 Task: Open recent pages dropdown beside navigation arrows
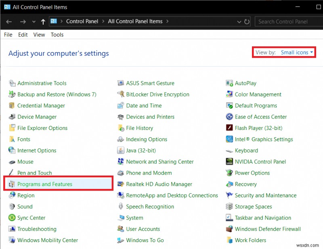(34, 21)
